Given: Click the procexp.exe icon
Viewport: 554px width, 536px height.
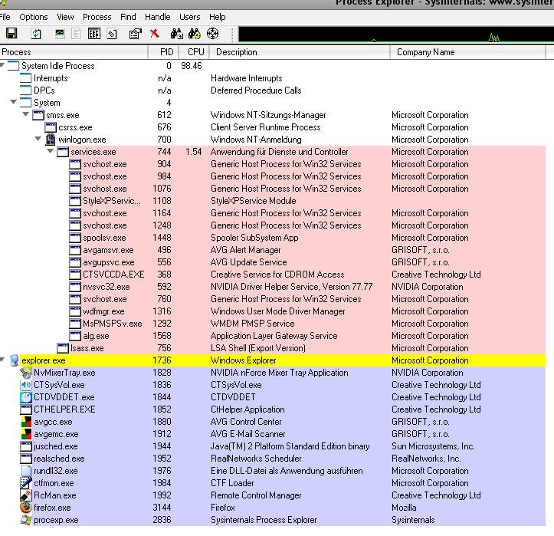Looking at the screenshot, I should pyautogui.click(x=26, y=520).
